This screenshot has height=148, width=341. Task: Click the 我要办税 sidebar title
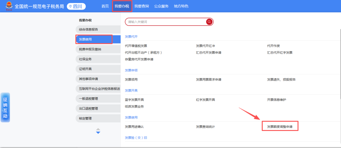pyautogui.click(x=85, y=20)
